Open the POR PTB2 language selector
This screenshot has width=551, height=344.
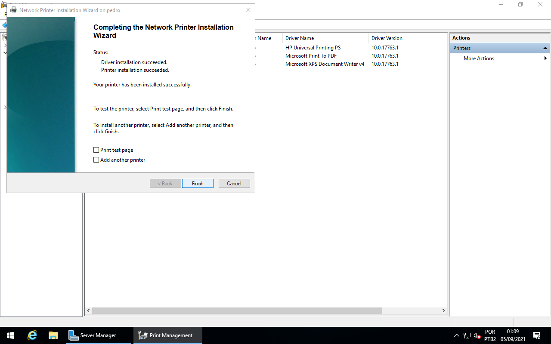click(x=490, y=335)
